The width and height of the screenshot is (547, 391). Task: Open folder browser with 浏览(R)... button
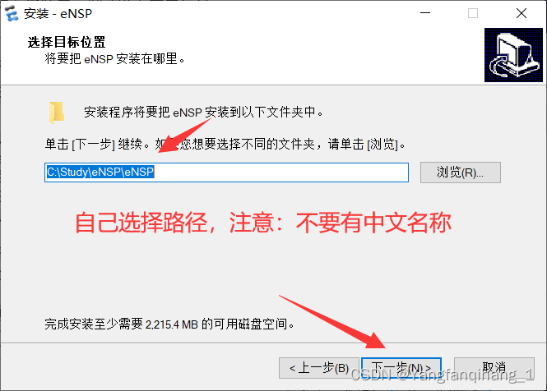click(x=460, y=172)
